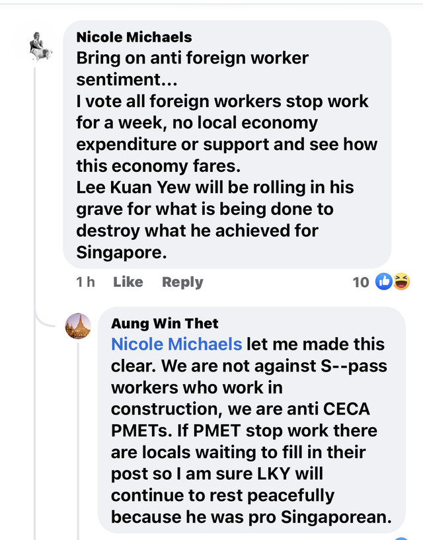Click the "1 h" comment timestamp
Image resolution: width=423 pixels, height=540 pixels.
[x=85, y=282]
